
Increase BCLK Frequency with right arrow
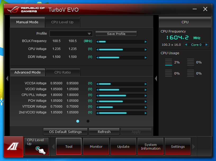(x=146, y=42)
